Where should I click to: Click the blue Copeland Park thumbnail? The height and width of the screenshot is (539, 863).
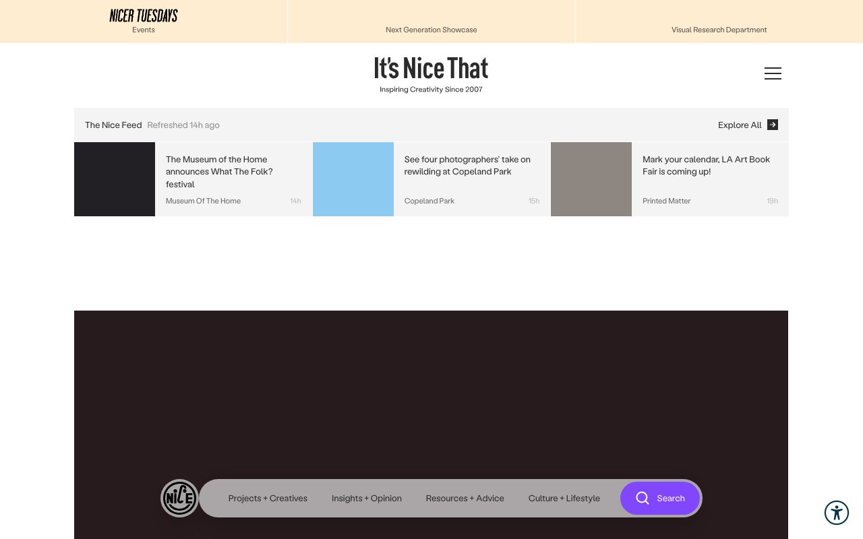(x=353, y=179)
